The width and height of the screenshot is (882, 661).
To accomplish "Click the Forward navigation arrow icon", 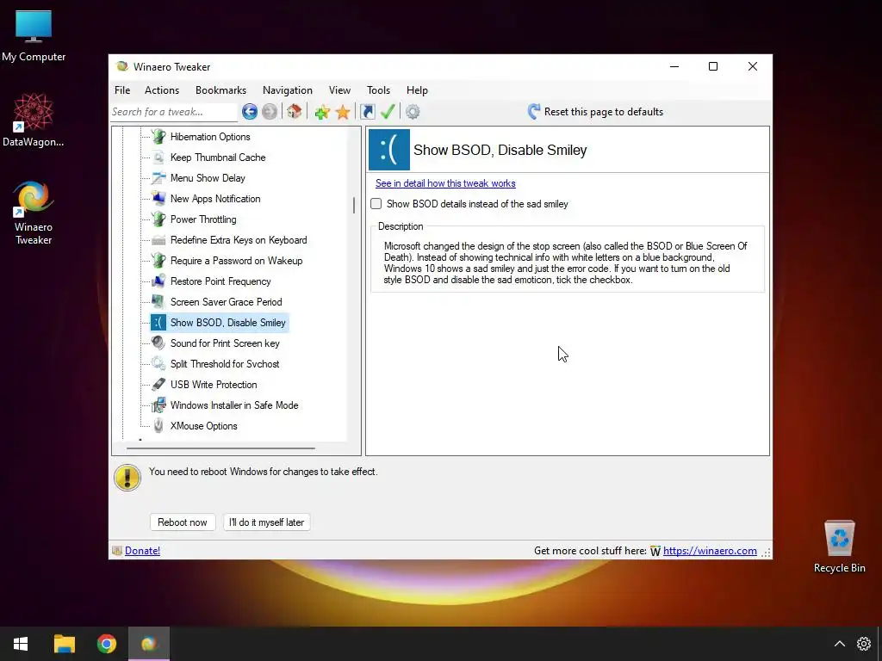I will coord(270,112).
